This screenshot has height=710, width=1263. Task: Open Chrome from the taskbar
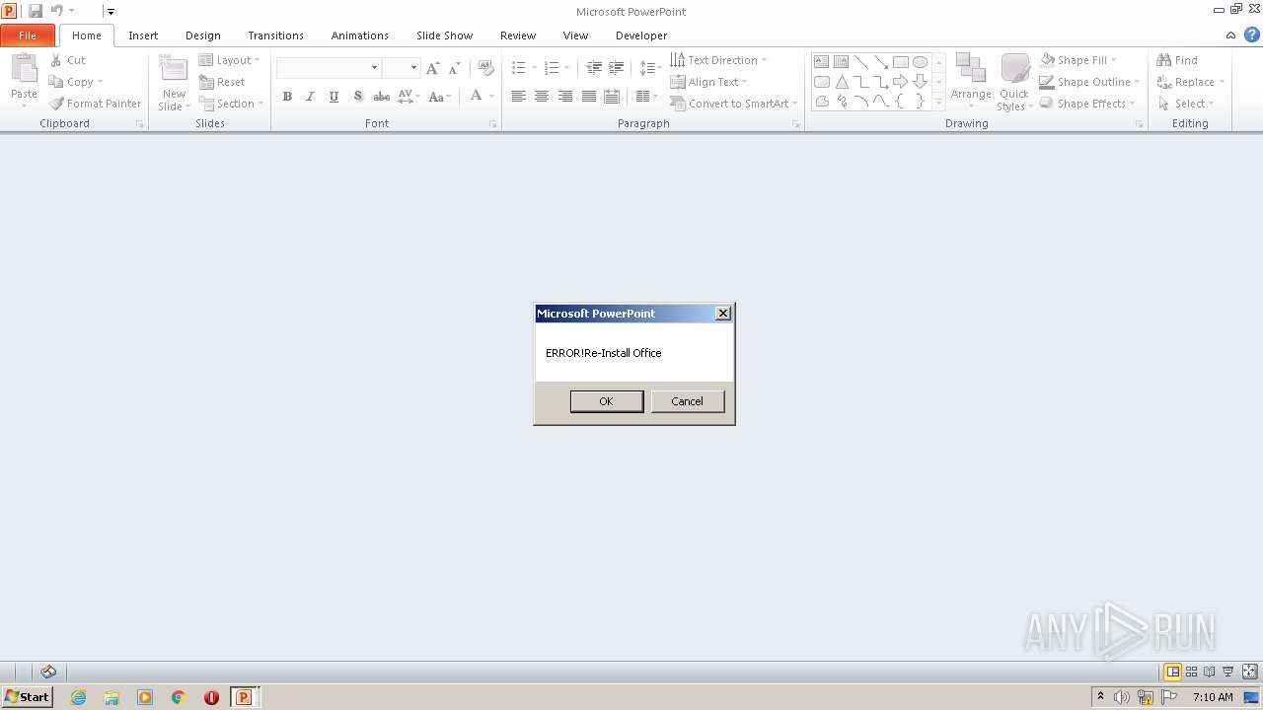pos(179,697)
